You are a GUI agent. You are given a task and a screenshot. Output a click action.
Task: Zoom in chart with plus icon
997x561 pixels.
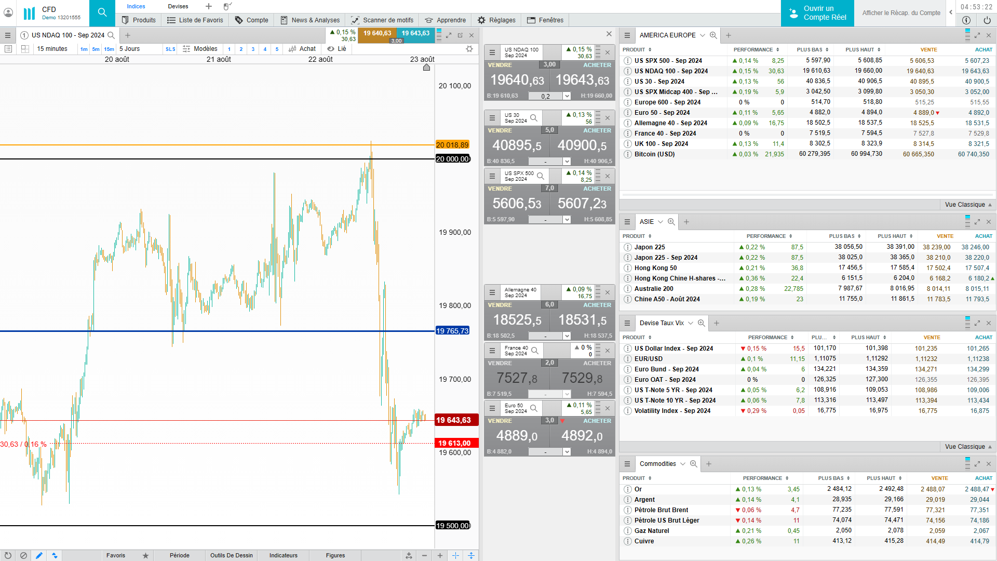click(440, 555)
